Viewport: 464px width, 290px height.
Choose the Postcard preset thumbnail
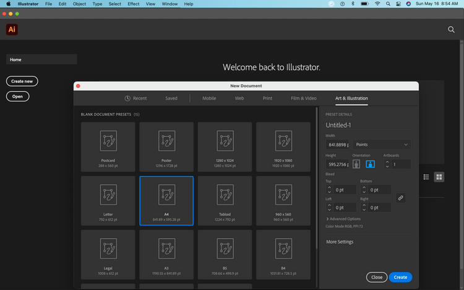pyautogui.click(x=108, y=140)
